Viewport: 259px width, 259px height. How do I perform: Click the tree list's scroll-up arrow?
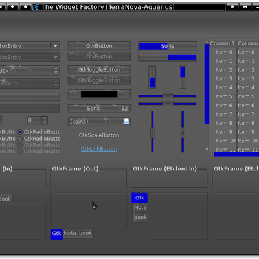207,42
